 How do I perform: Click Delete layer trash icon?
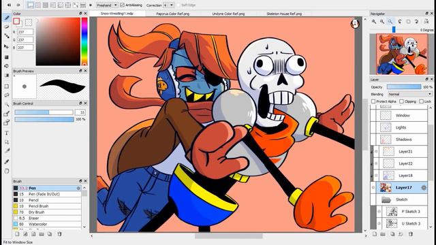click(411, 234)
